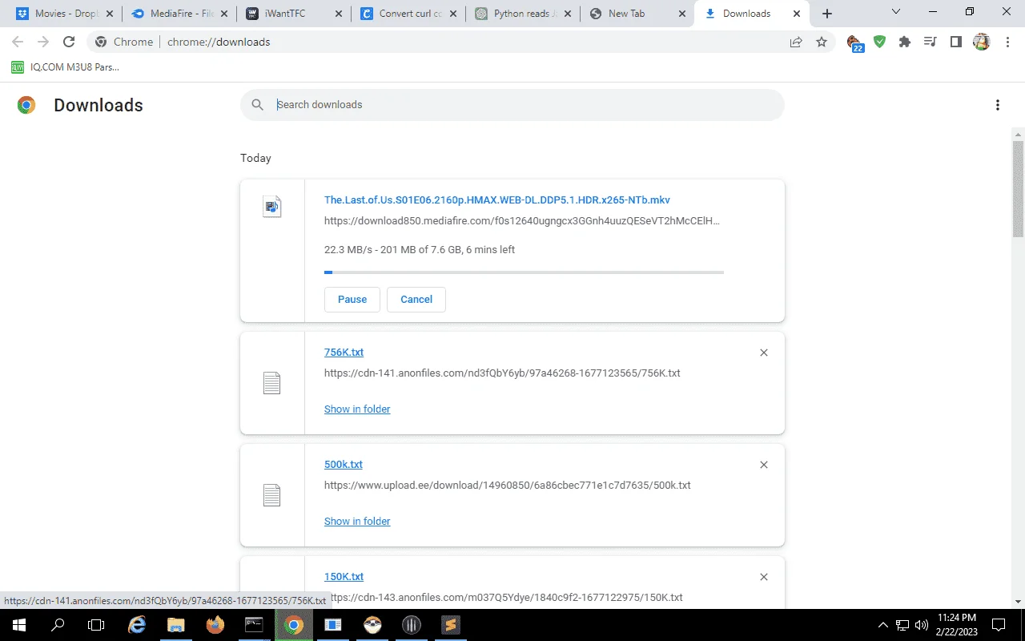Click the search magnifier icon in downloads

[x=258, y=105]
